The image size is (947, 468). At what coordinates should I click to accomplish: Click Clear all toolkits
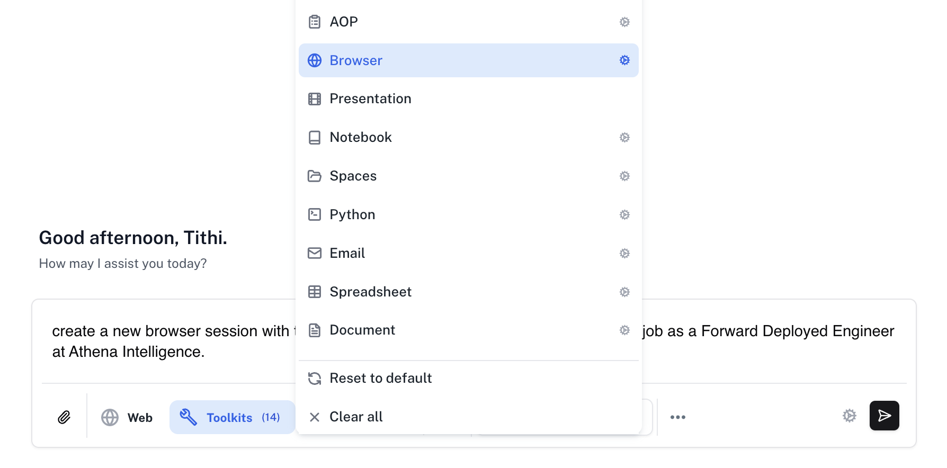[356, 417]
